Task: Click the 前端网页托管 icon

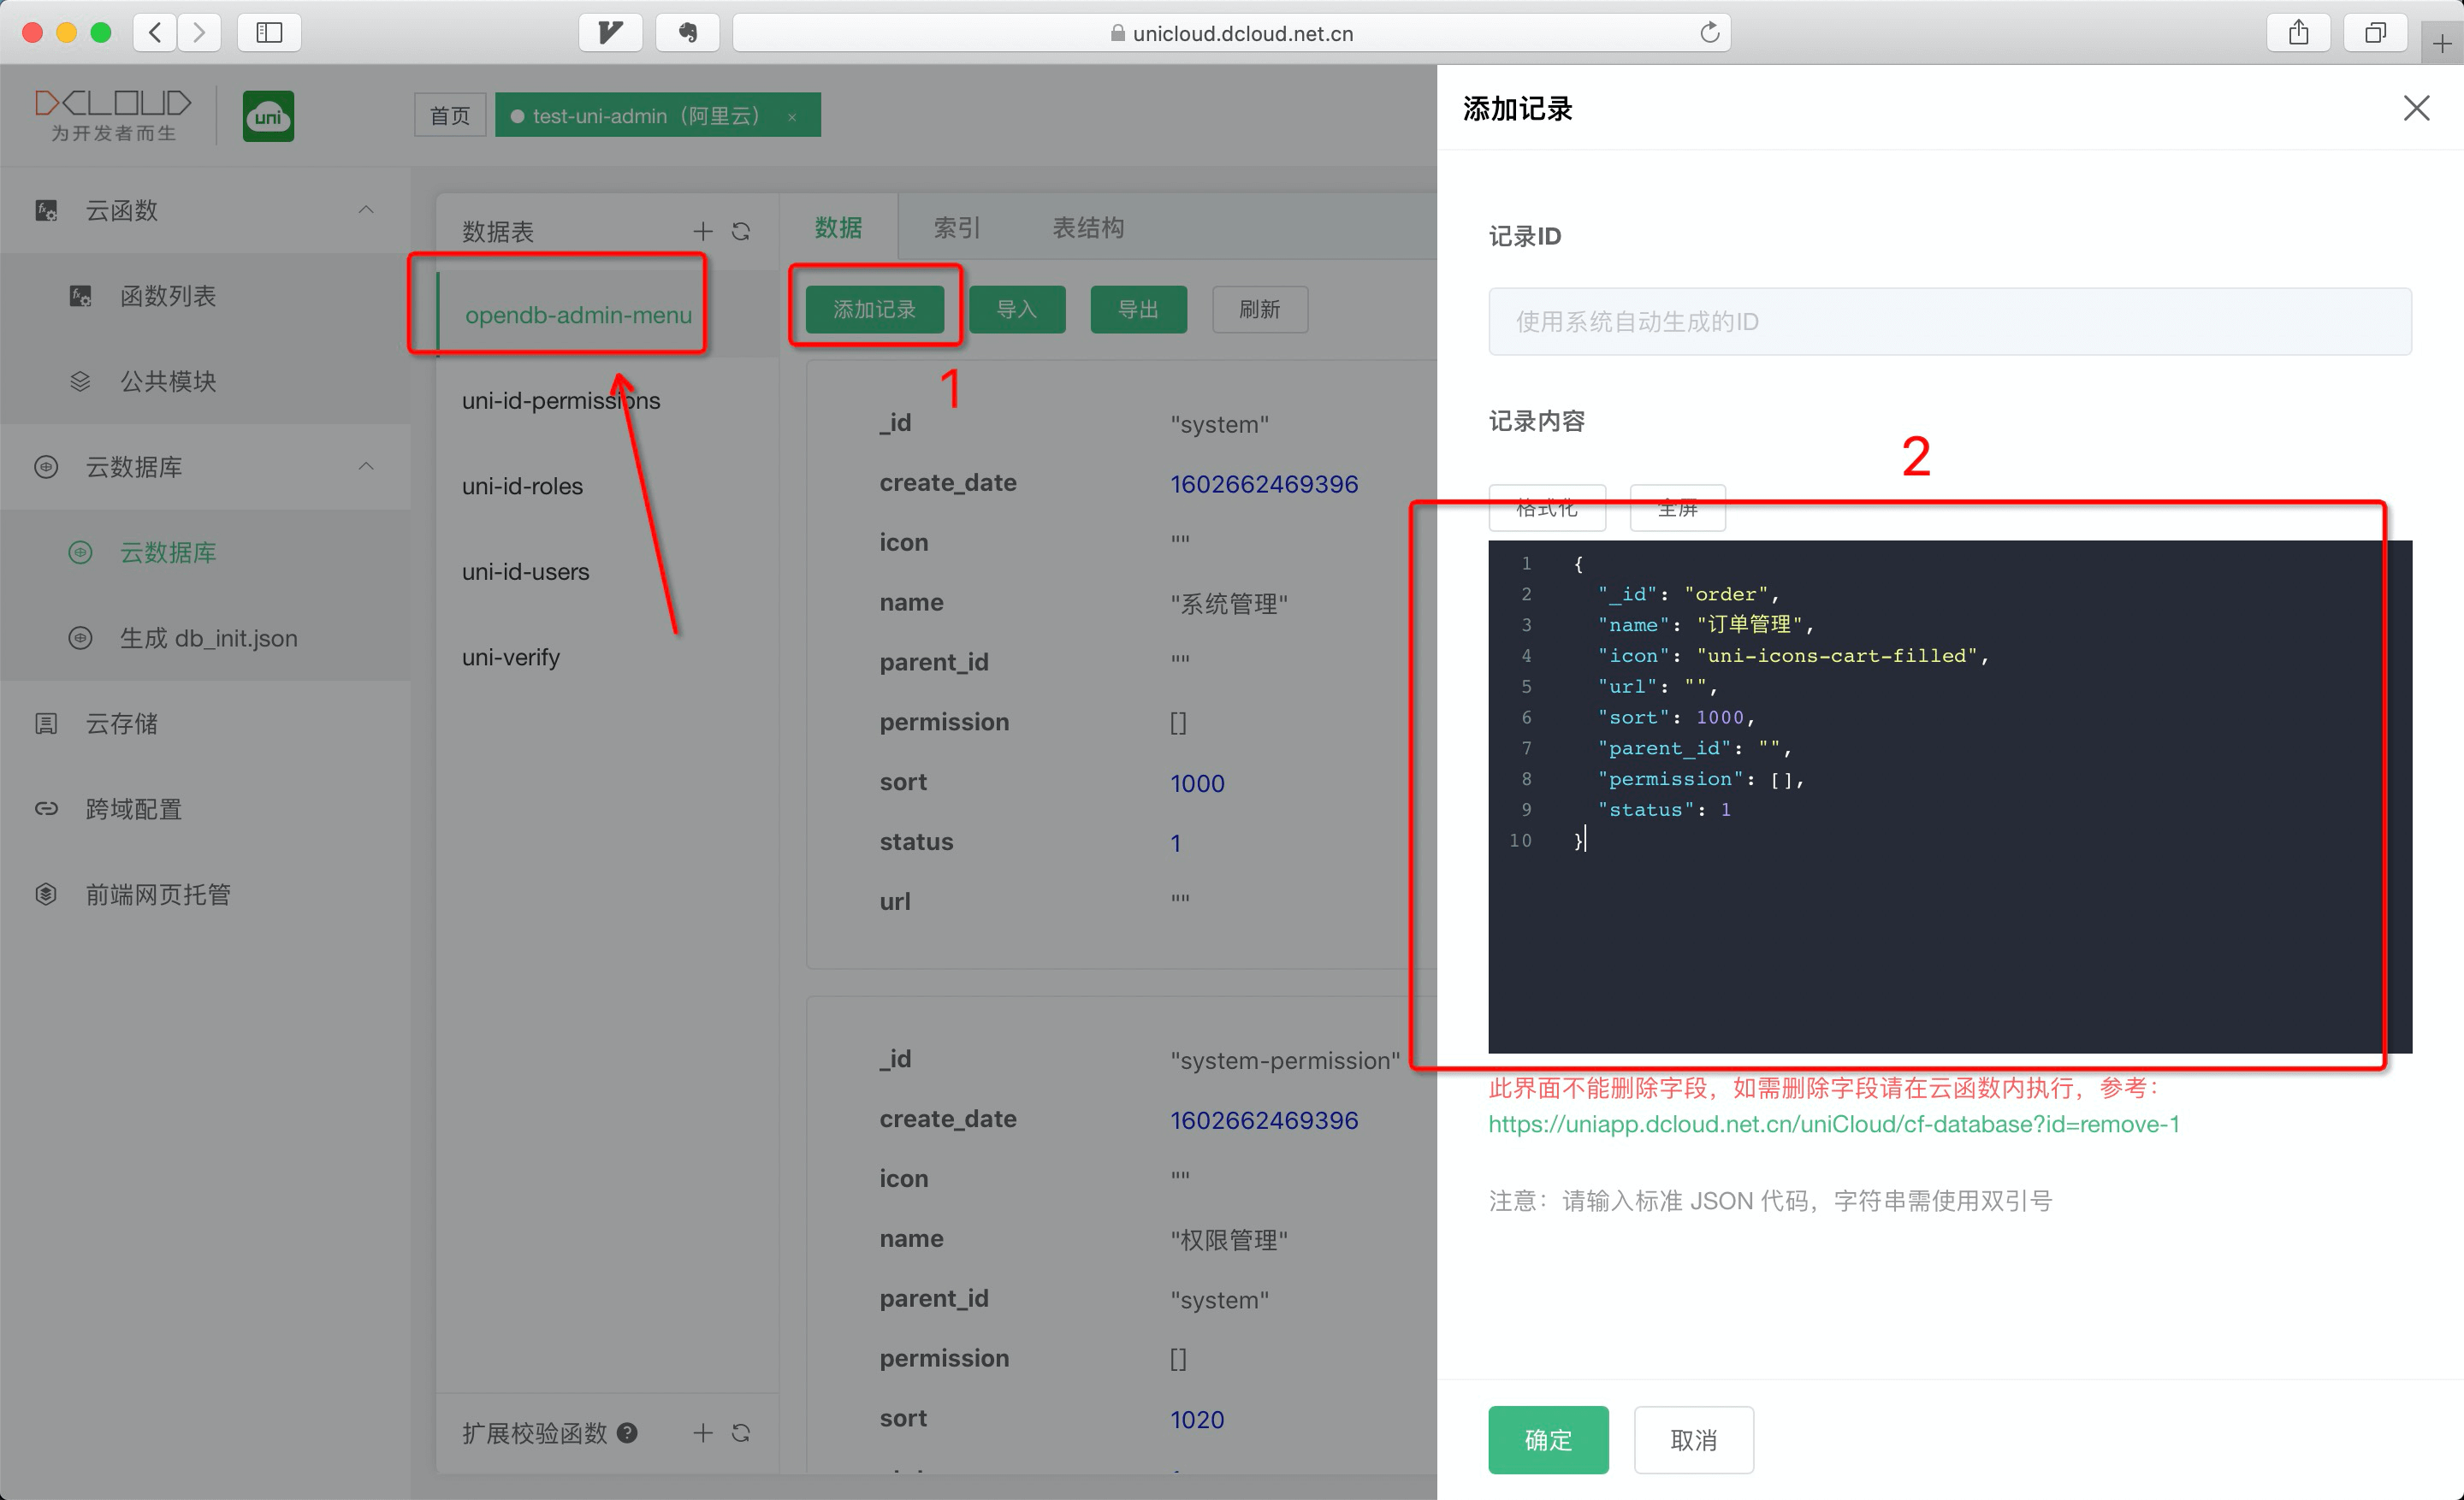Action: click(46, 894)
